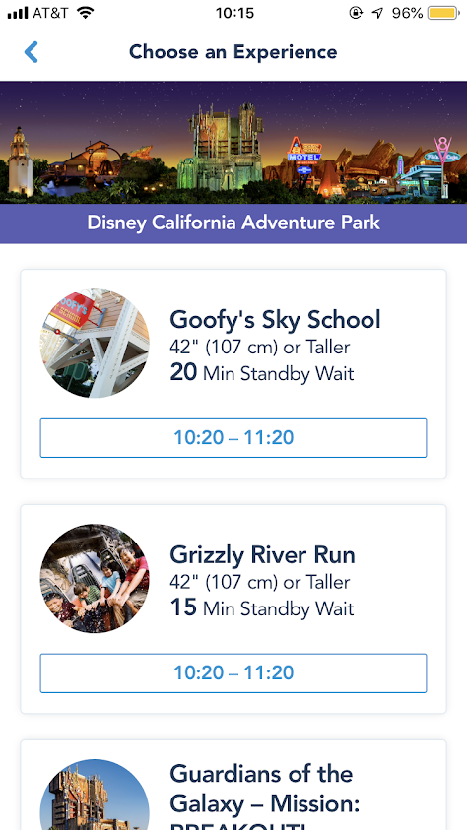Select Goofy's Sky School 10:20 – 11:20 time
Screen dimensions: 467x830
[x=233, y=438]
